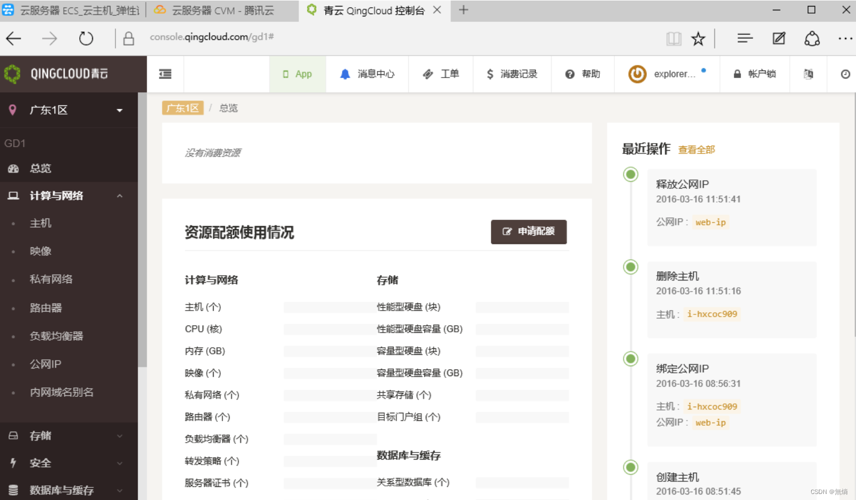Click the green timeline dot for 删除主机

[631, 267]
